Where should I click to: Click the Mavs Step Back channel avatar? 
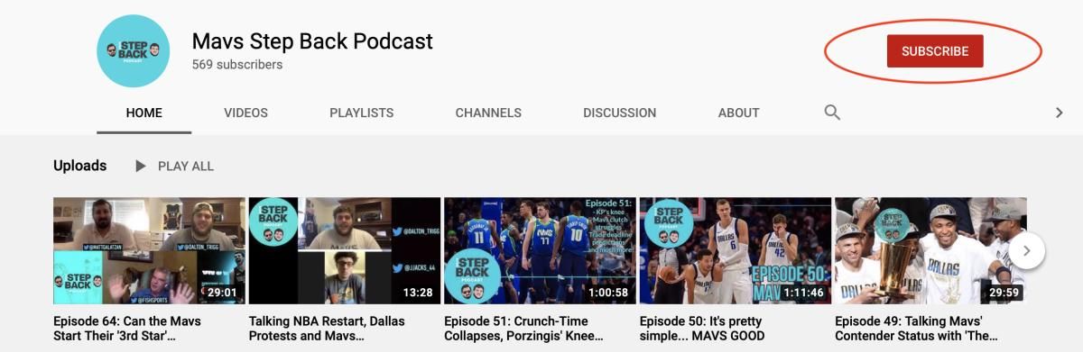pos(133,51)
